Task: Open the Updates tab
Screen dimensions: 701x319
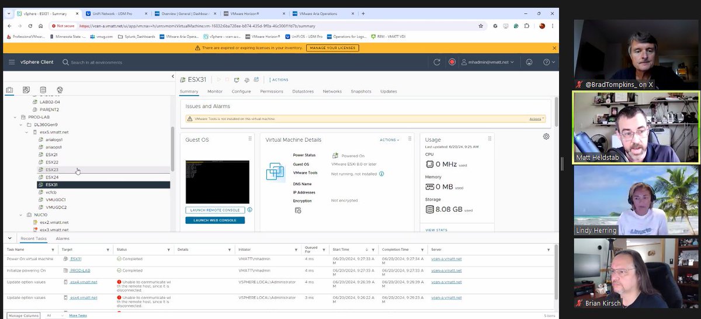Action: (388, 92)
